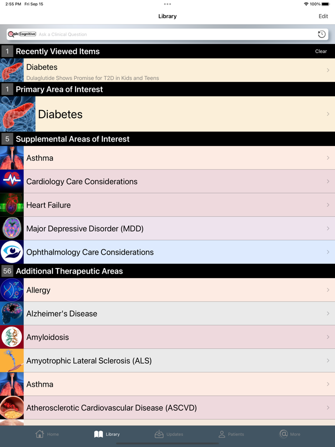This screenshot has height=447, width=335.
Task: Open the Home icon in bottom navigation
Action: tap(47, 434)
